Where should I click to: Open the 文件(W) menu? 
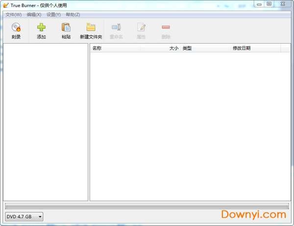13,15
